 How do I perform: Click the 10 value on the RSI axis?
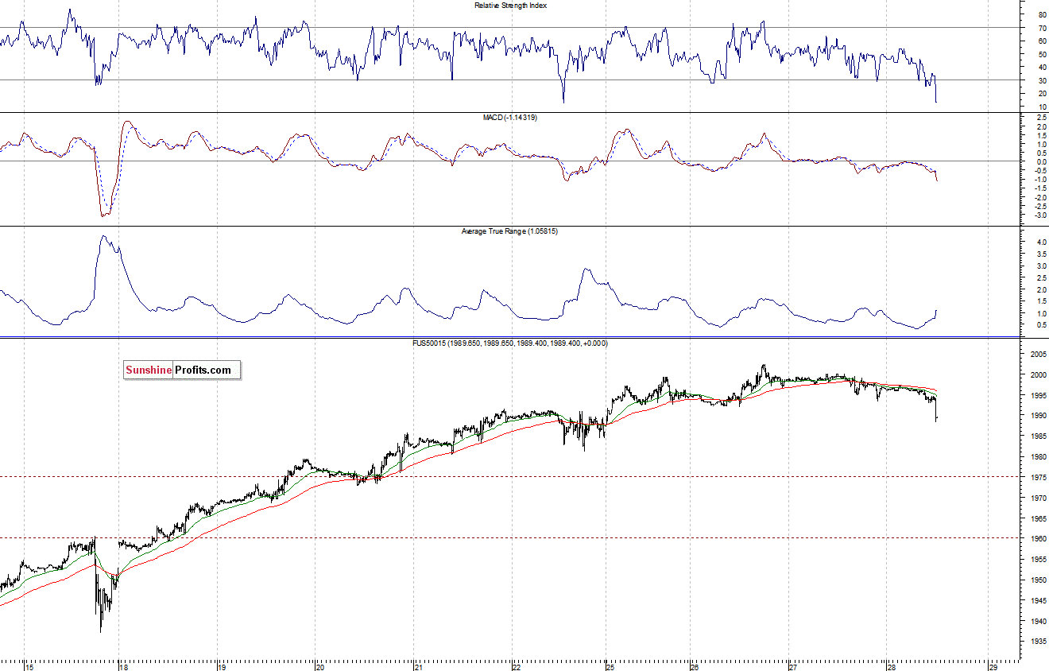[1042, 107]
